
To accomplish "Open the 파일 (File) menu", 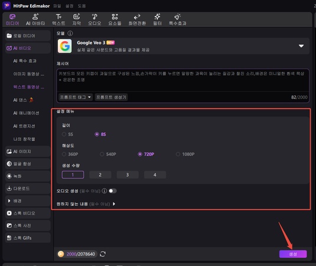I will (57, 6).
